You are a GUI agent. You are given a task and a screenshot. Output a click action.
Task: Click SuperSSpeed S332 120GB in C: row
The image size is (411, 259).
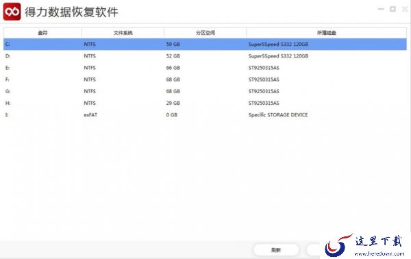pos(278,45)
